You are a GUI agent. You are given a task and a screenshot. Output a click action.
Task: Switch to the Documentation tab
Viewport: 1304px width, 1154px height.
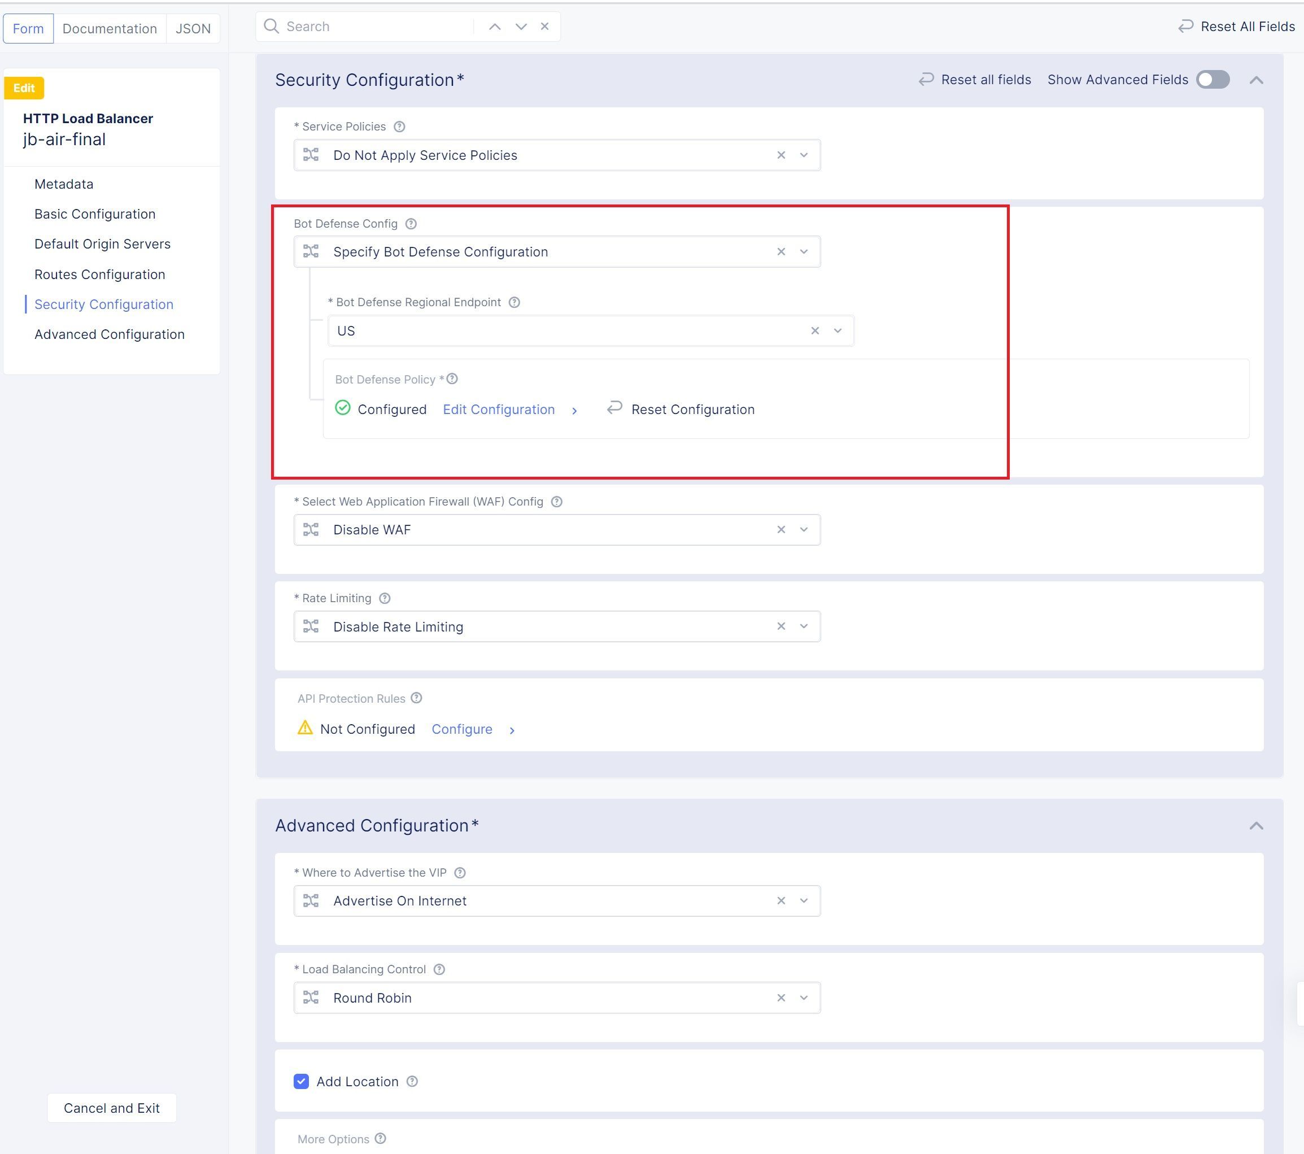pos(110,29)
